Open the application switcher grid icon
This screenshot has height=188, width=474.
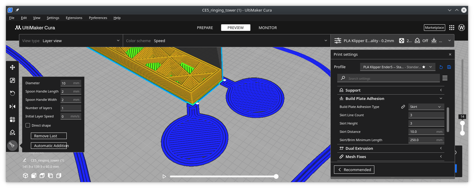(x=452, y=28)
